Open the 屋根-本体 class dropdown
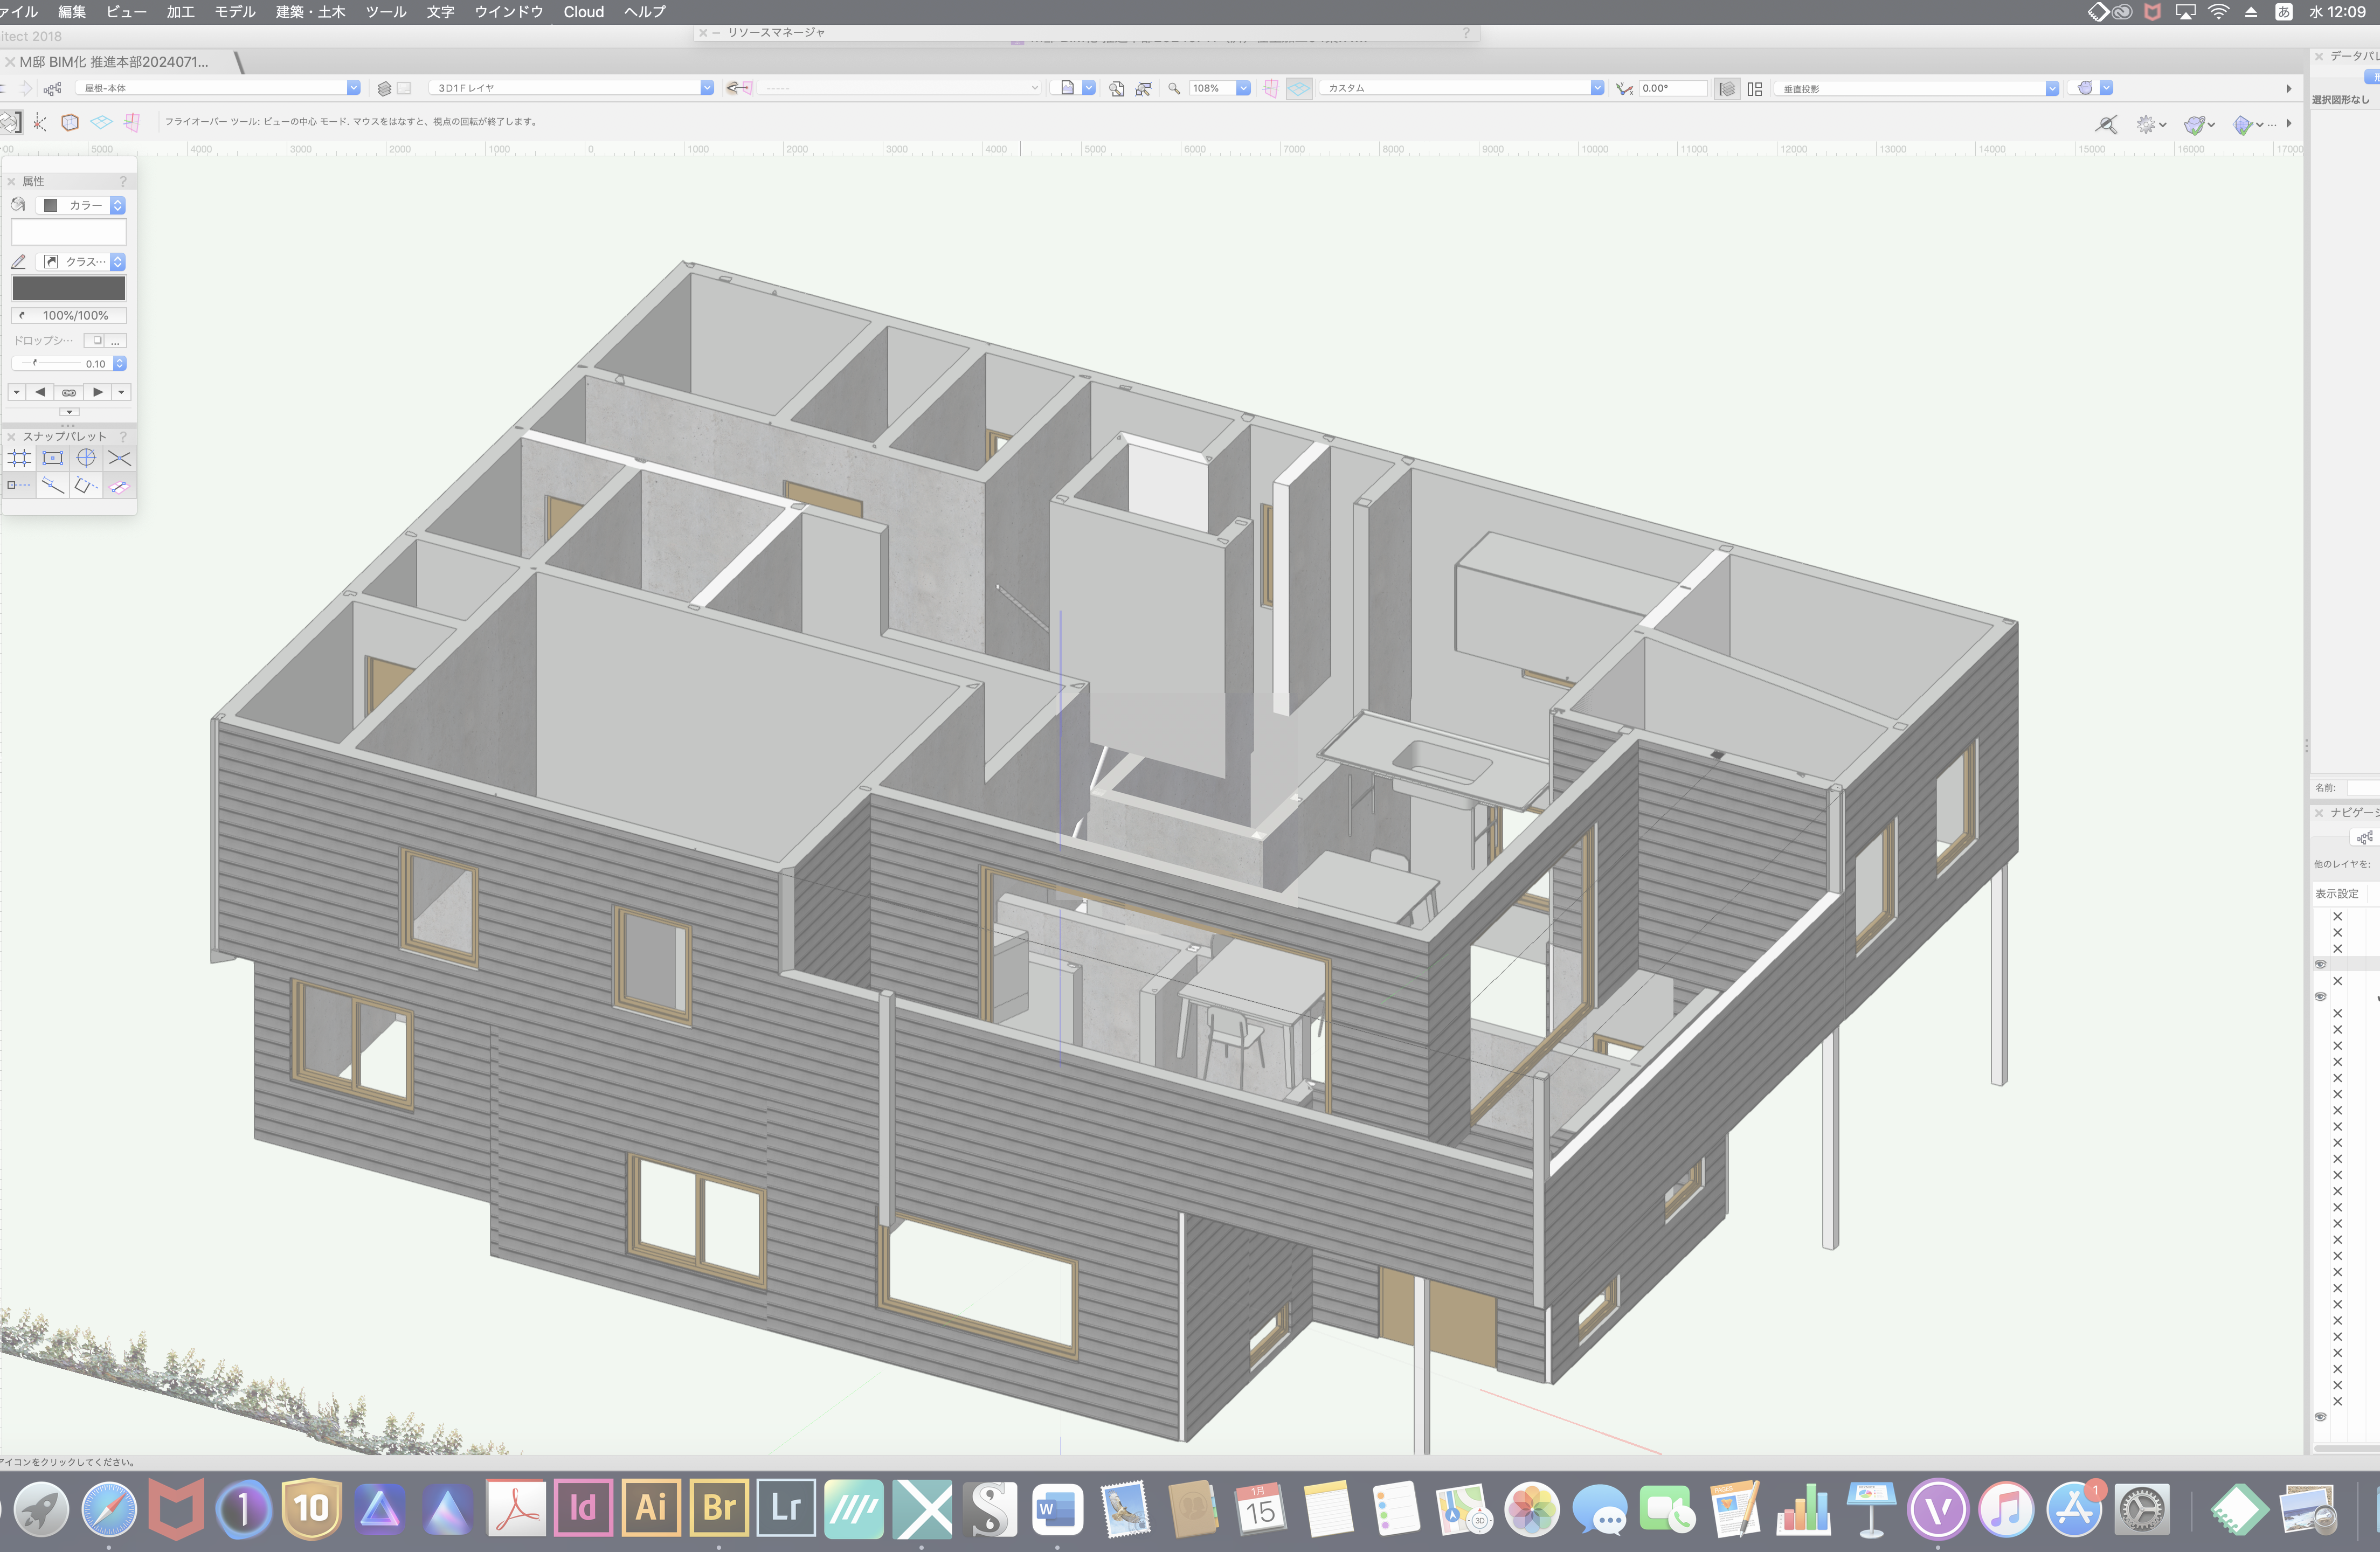This screenshot has height=1552, width=2380. pyautogui.click(x=353, y=88)
